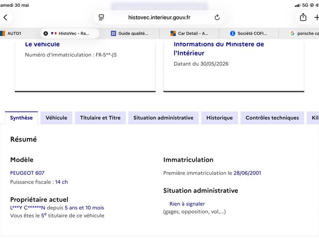Tap the Safari back arrow

(x=6, y=18)
